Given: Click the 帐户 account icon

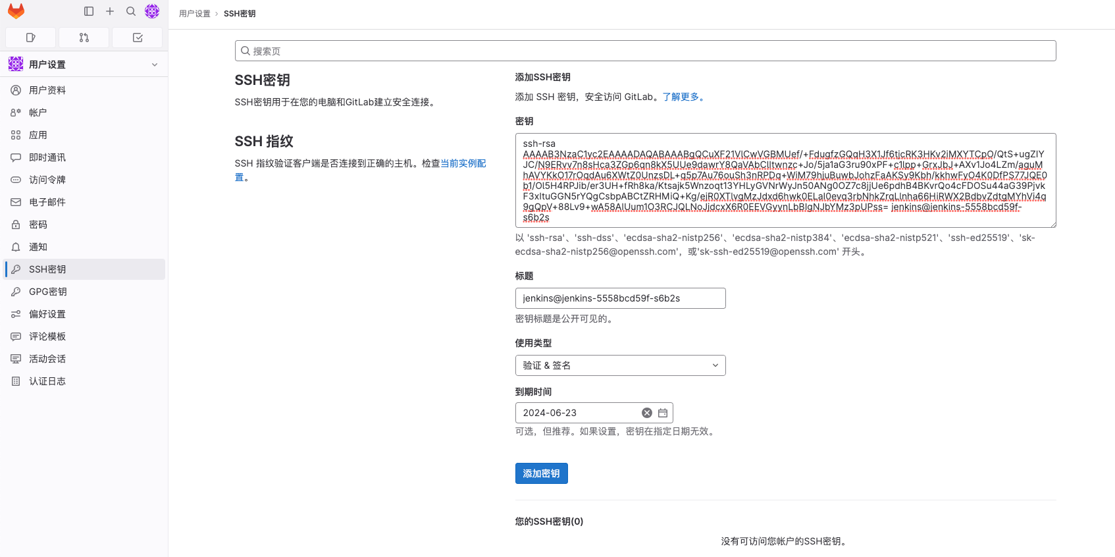Looking at the screenshot, I should 16,113.
